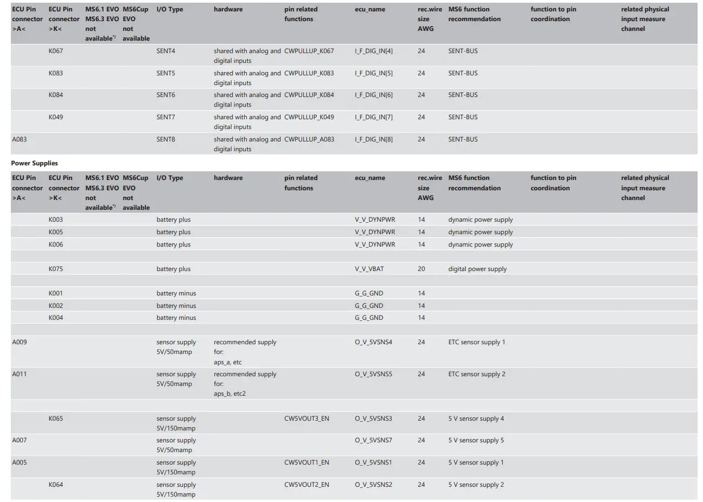The width and height of the screenshot is (703, 502).
Task: Click pin K001 battery minus row
Action: pos(56,293)
